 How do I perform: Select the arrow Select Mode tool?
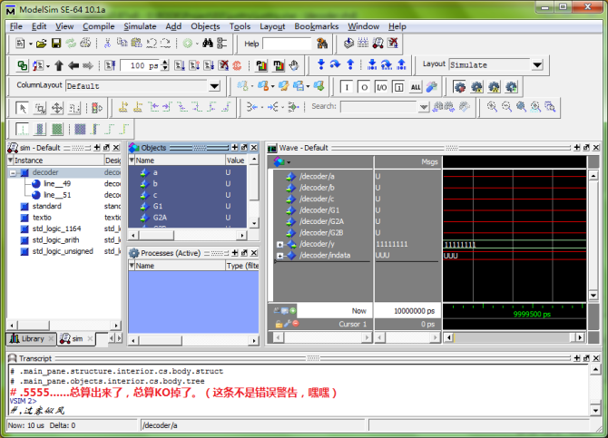pyautogui.click(x=23, y=108)
